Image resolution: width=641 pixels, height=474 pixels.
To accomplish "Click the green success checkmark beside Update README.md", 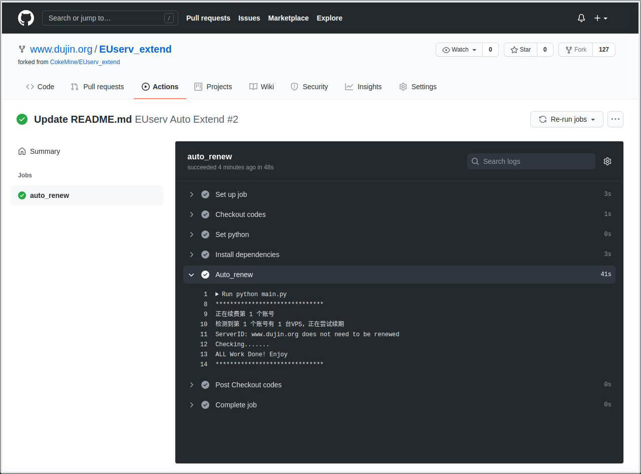I will 22,119.
